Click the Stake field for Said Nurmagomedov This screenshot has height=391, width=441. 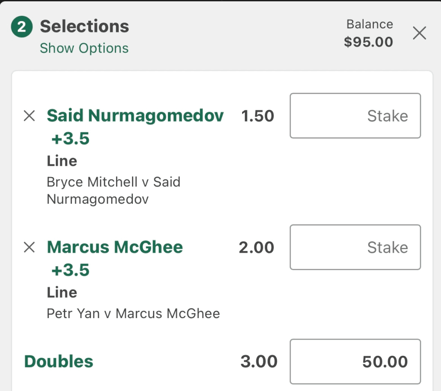click(x=355, y=116)
